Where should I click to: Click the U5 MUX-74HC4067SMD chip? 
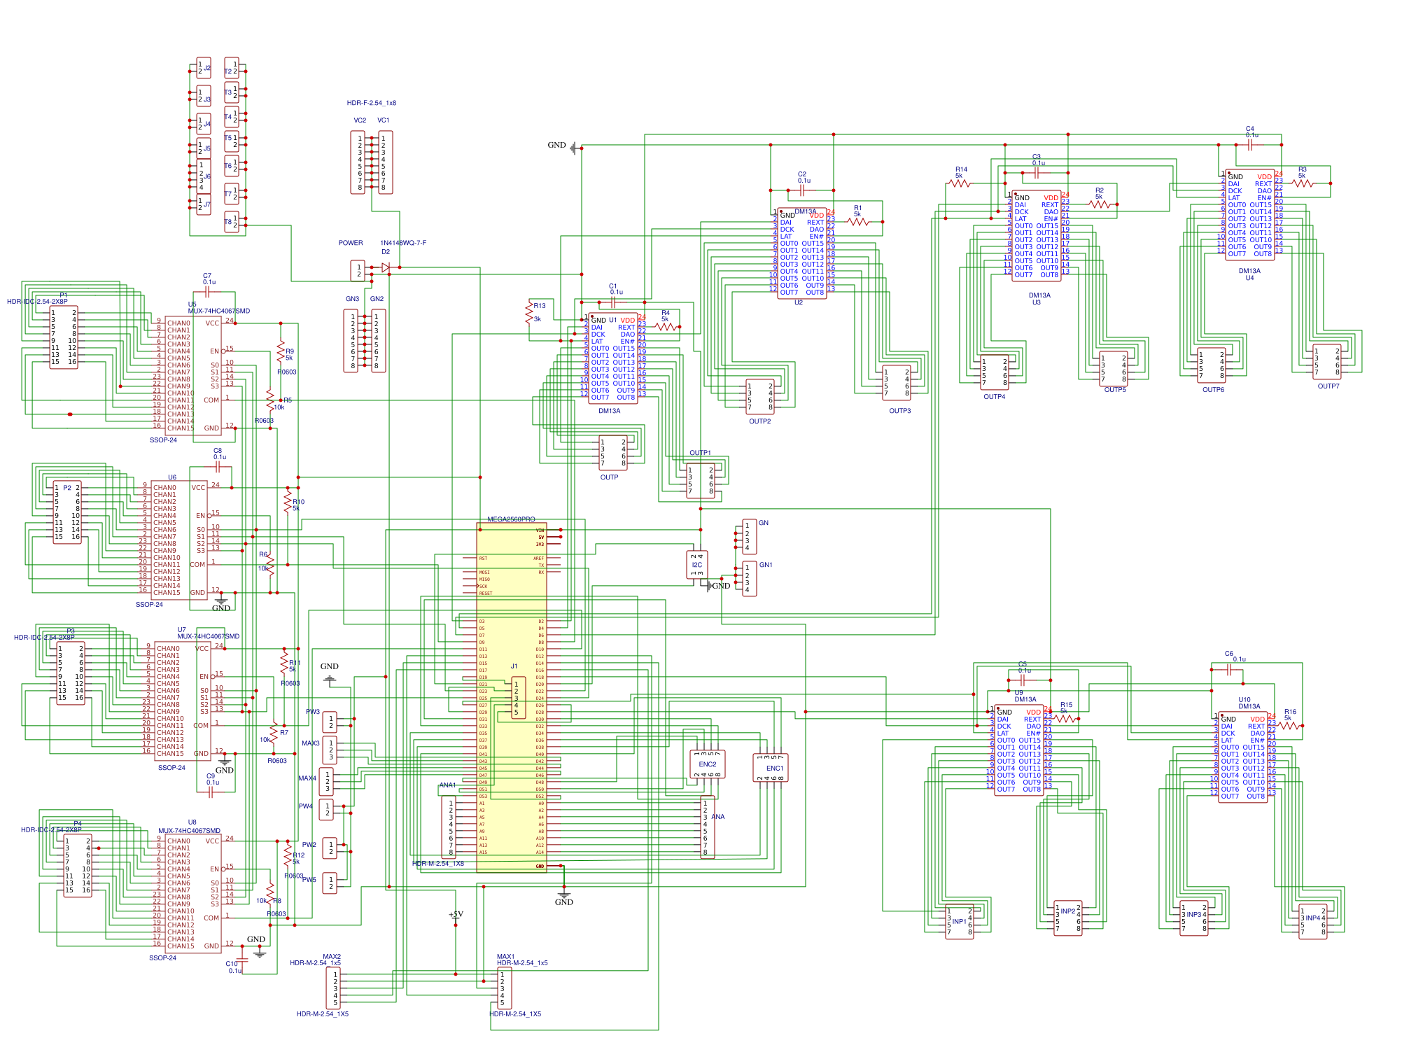tap(193, 376)
